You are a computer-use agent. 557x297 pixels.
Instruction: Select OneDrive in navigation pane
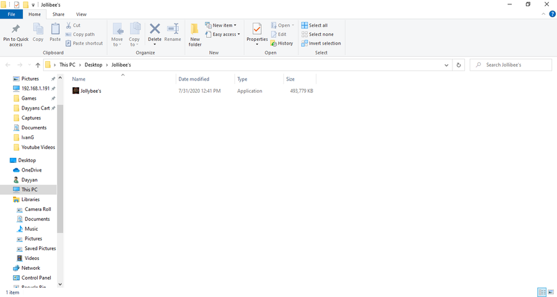pos(32,170)
